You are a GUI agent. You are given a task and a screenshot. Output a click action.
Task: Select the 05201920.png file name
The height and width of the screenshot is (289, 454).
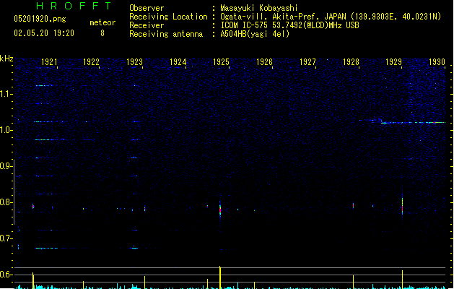[40, 19]
